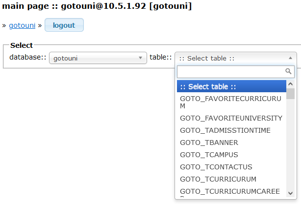Click the table list scroll-down arrow
The height and width of the screenshot is (204, 301).
tap(291, 193)
